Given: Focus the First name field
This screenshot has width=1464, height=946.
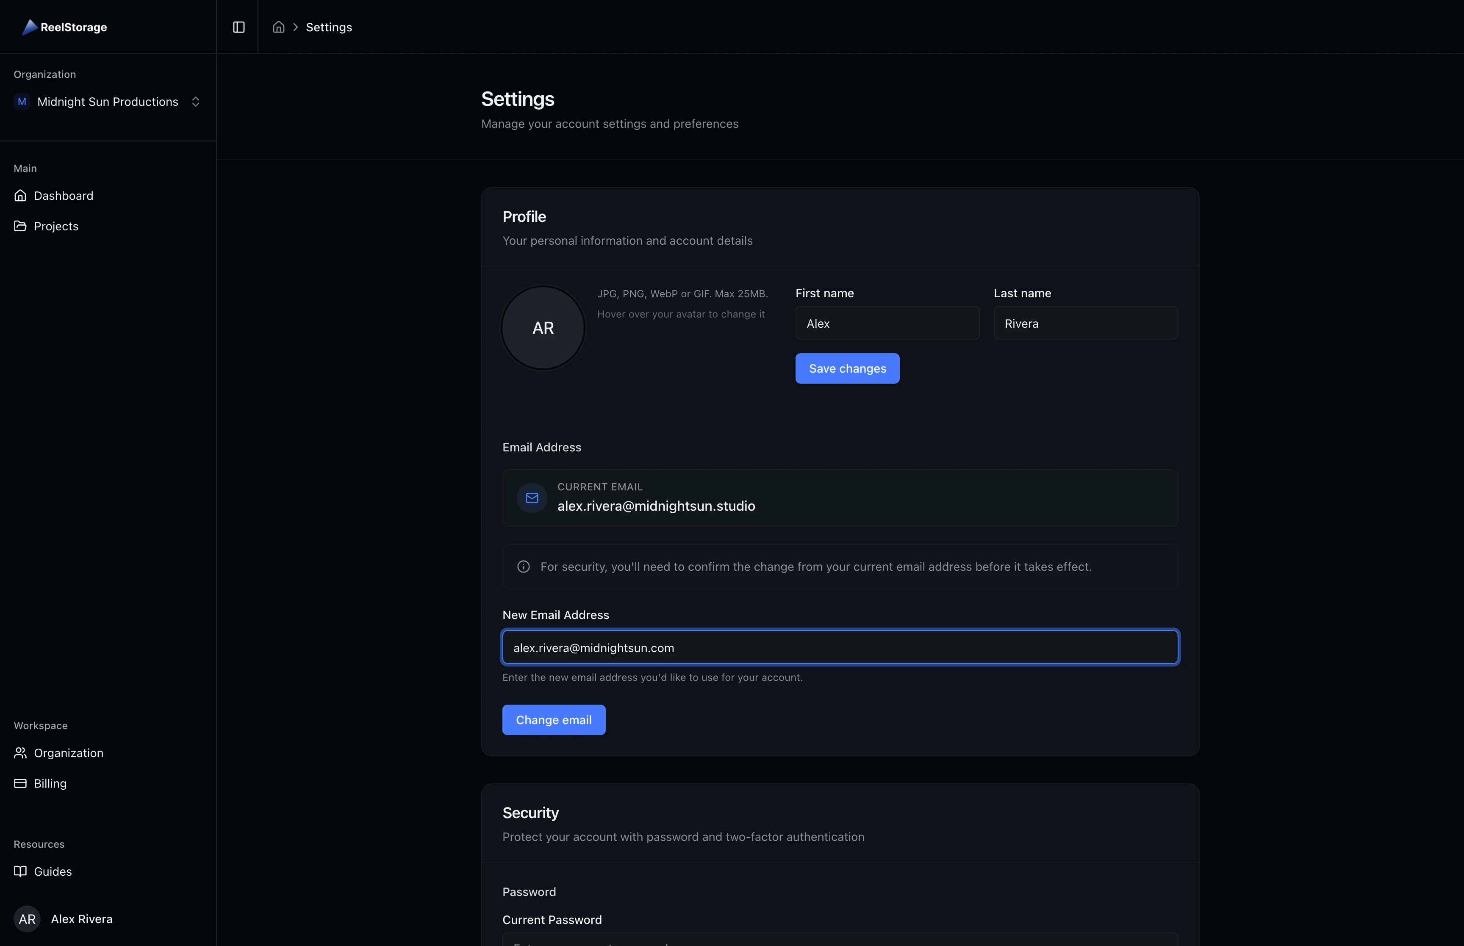Looking at the screenshot, I should coord(887,323).
